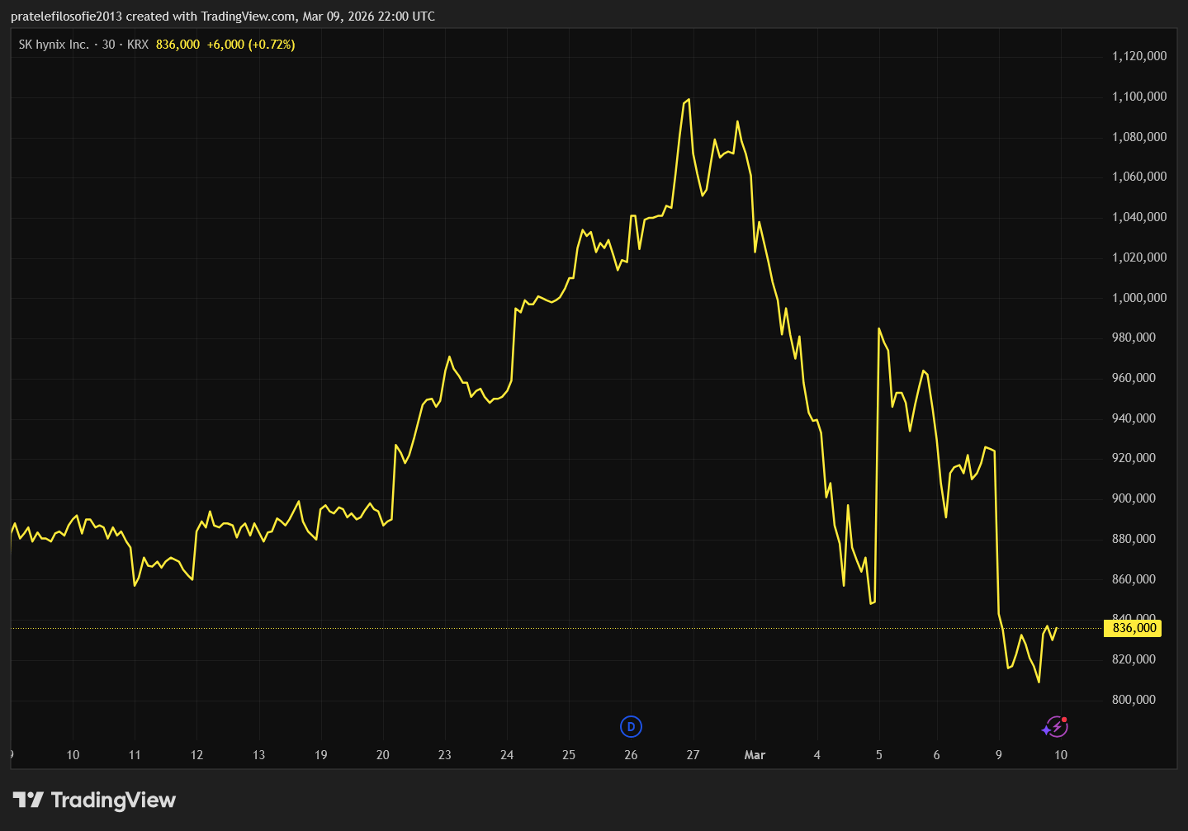Click the blue dividend D marker
The image size is (1188, 831).
631,726
